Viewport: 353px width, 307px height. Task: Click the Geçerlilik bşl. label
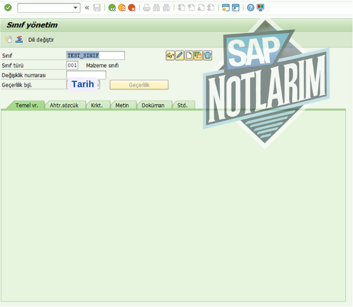(x=17, y=85)
